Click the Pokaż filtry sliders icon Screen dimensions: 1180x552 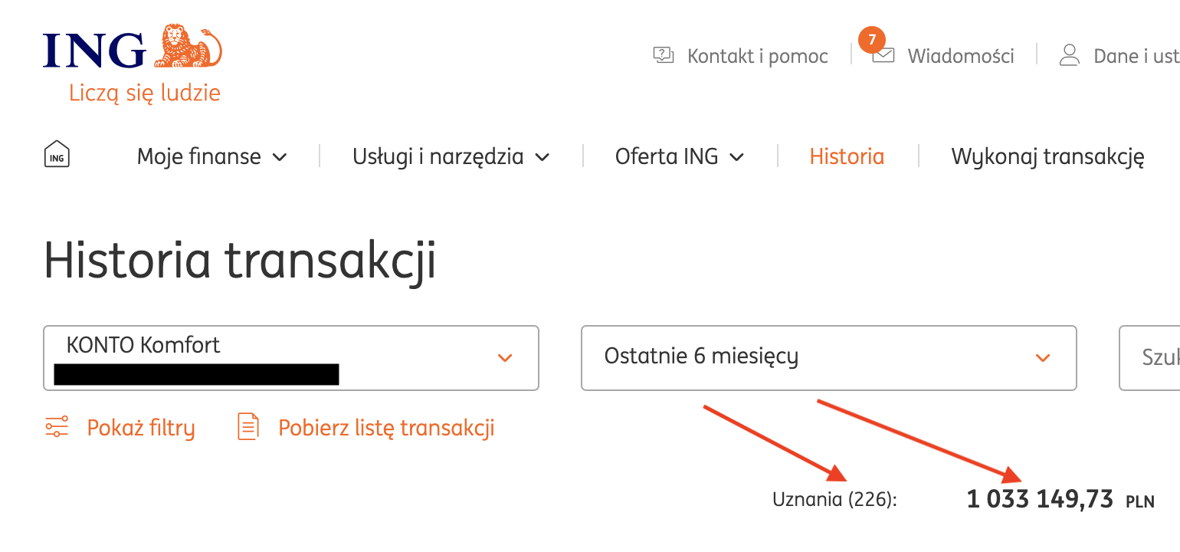pyautogui.click(x=57, y=426)
